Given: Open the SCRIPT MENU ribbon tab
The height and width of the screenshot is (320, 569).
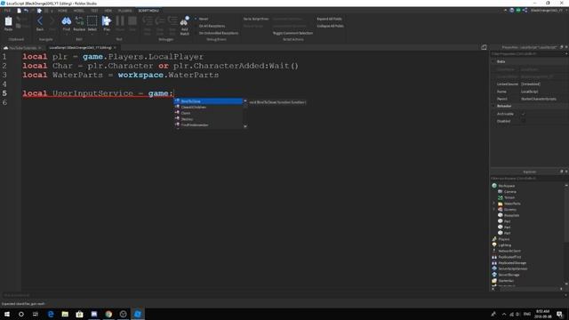Looking at the screenshot, I should click(148, 11).
